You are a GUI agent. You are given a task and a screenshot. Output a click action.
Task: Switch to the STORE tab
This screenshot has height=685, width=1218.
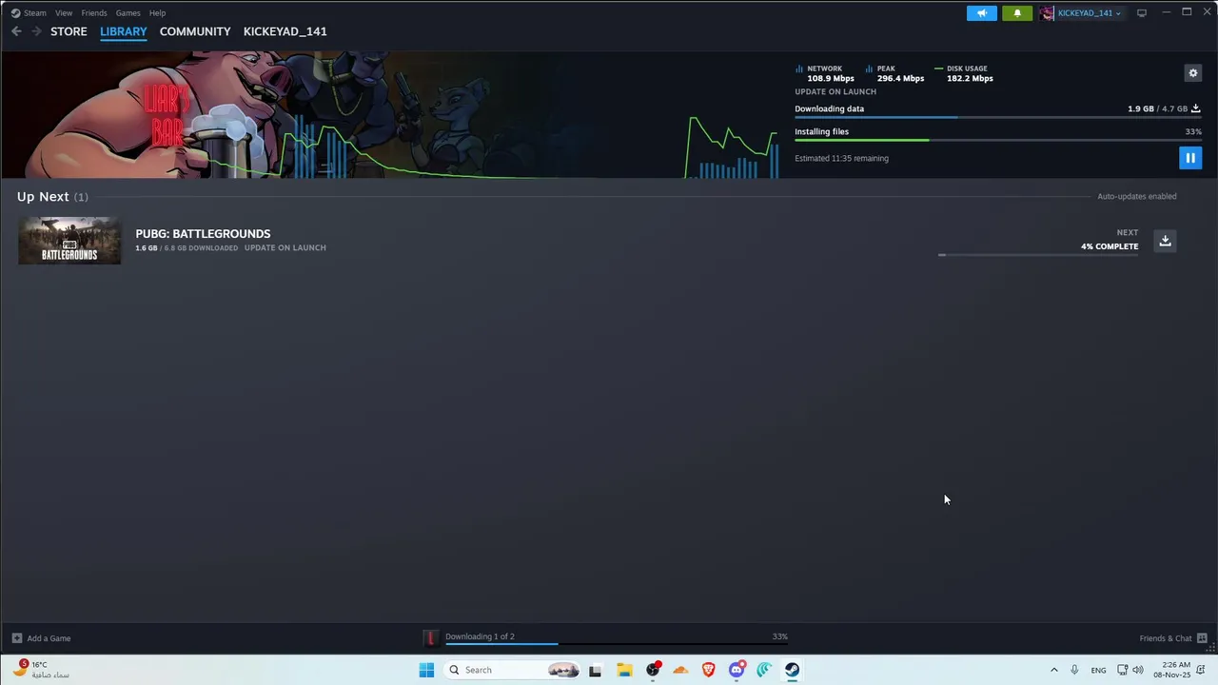[x=69, y=31]
